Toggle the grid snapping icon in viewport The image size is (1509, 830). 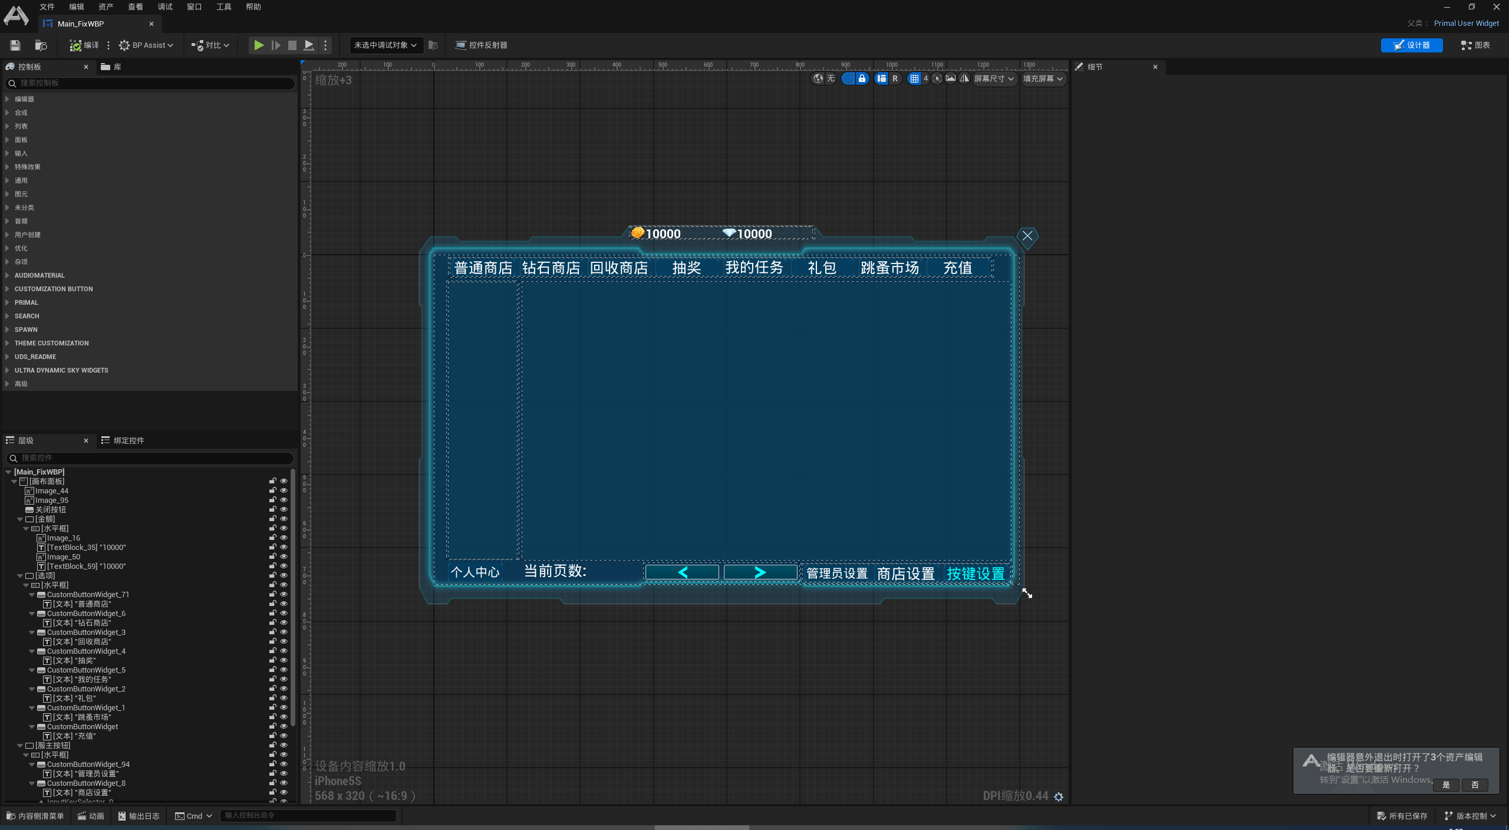pyautogui.click(x=914, y=78)
